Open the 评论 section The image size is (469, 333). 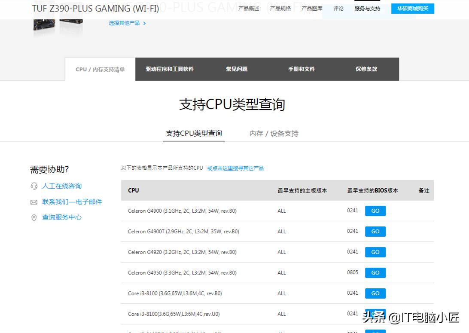pyautogui.click(x=338, y=8)
